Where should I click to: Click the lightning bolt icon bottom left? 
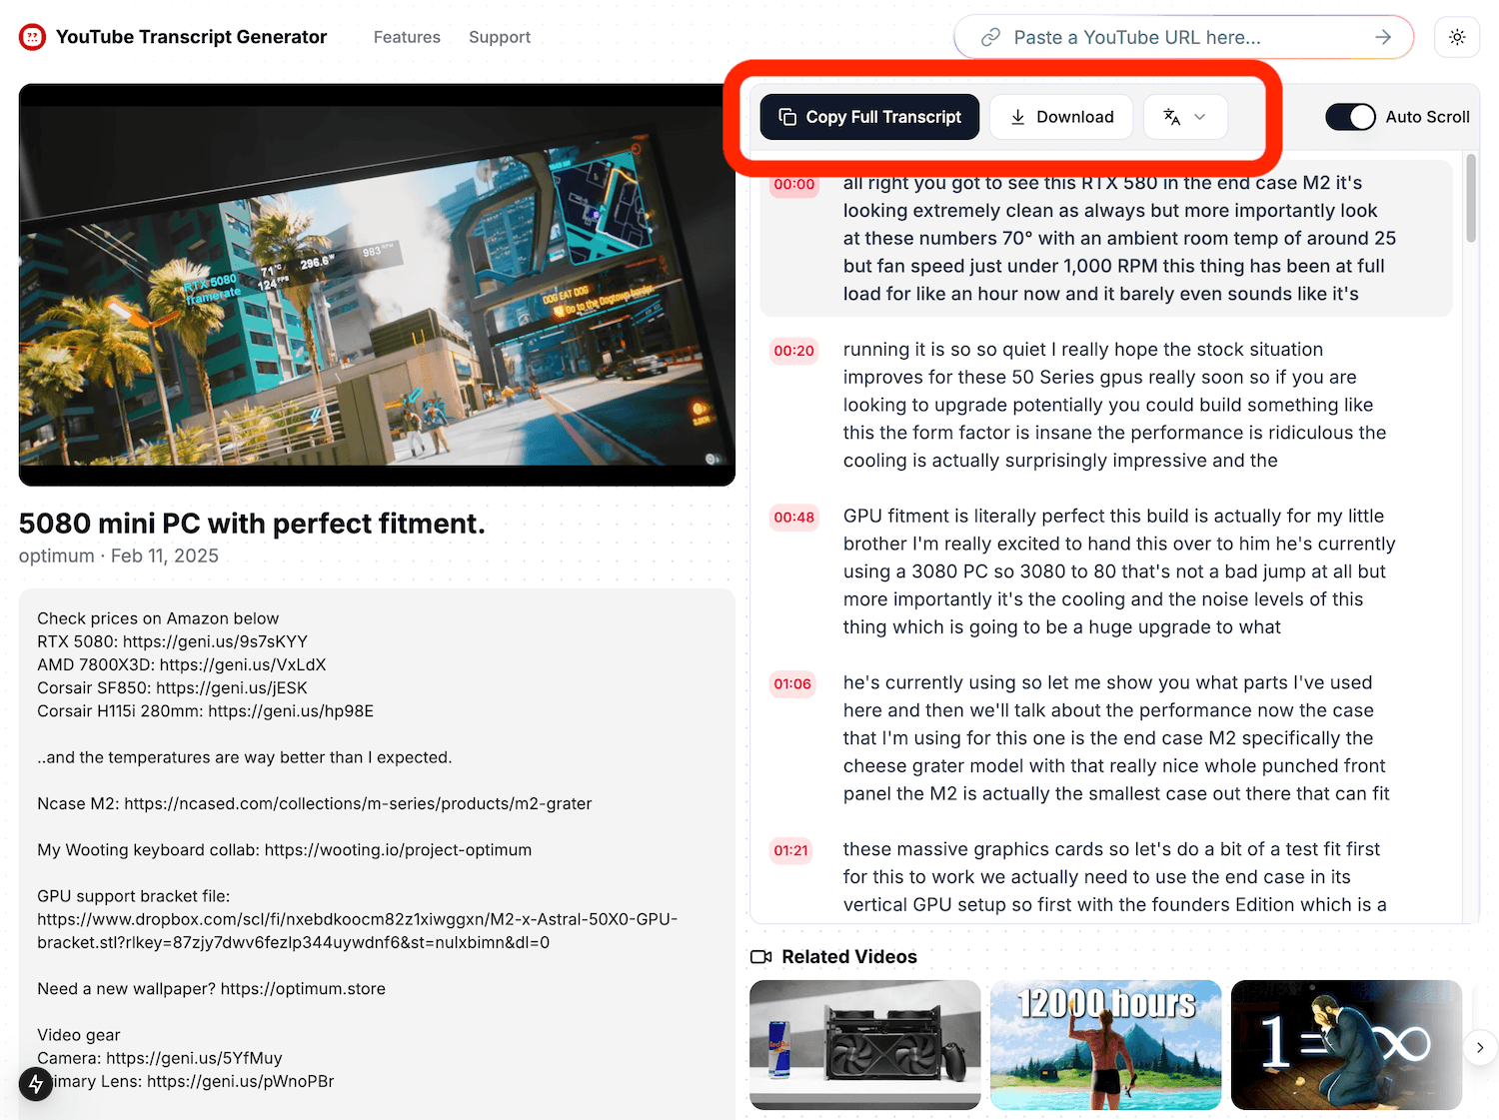click(x=36, y=1083)
